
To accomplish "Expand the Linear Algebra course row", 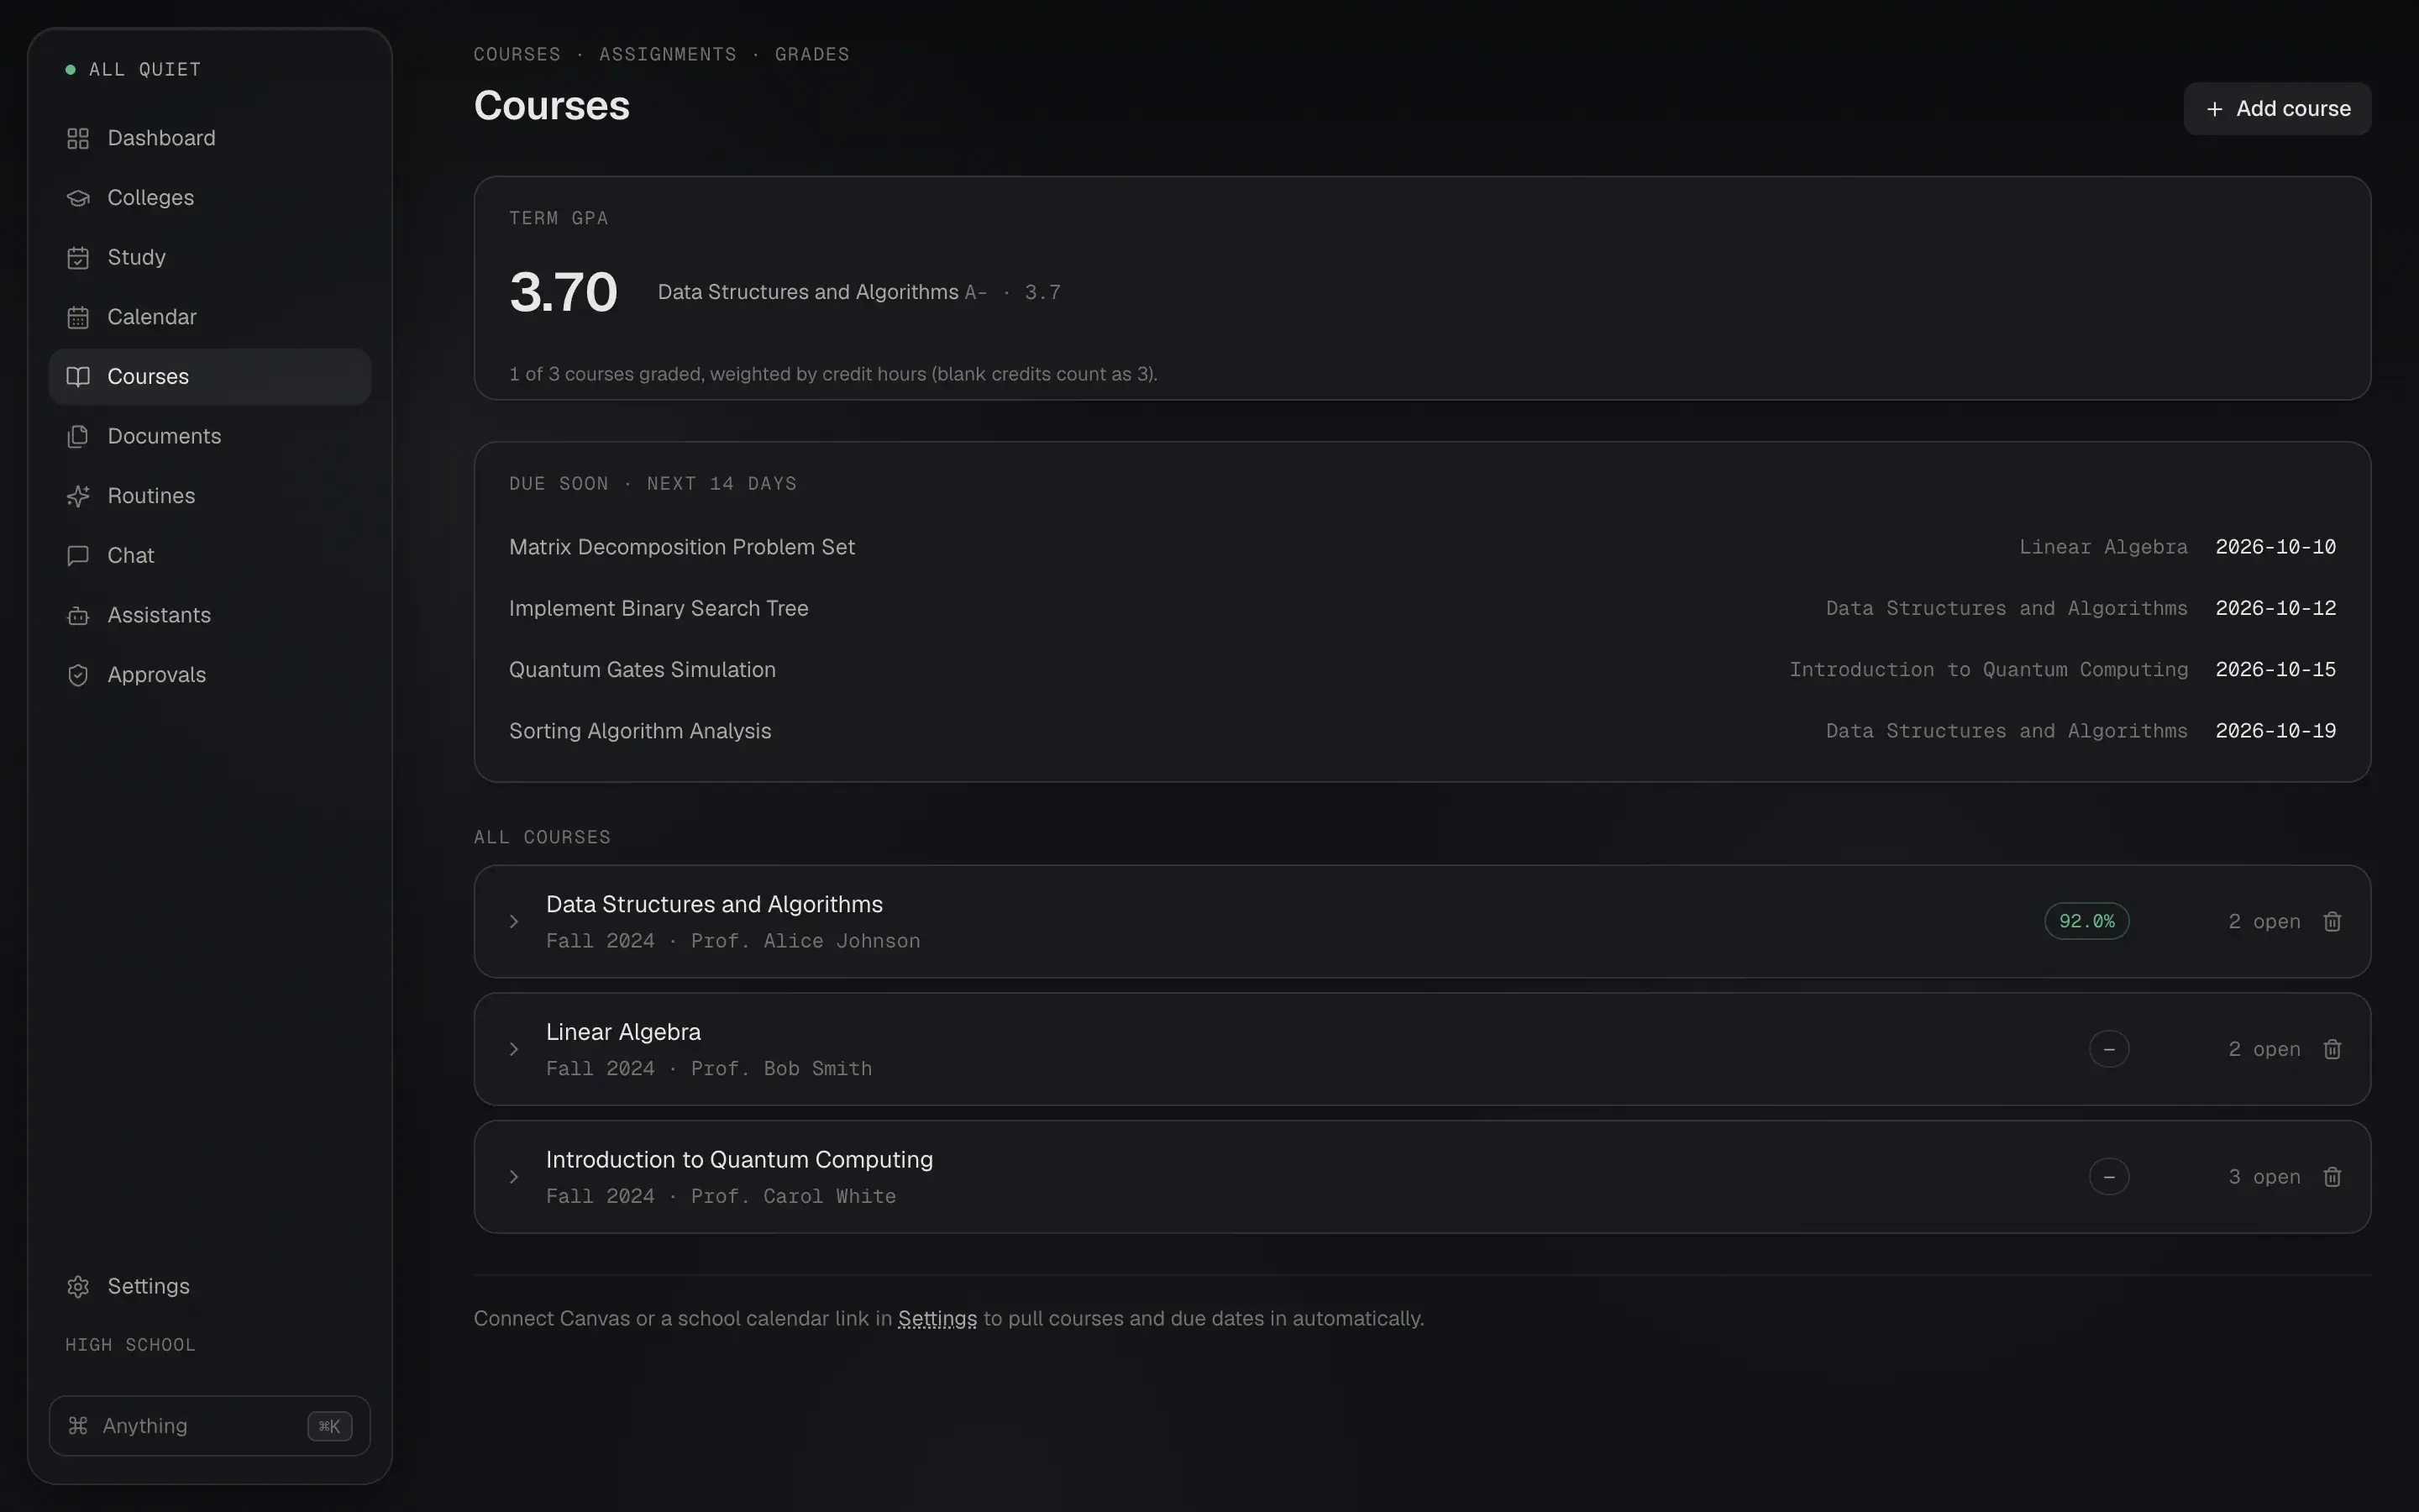I will (514, 1049).
